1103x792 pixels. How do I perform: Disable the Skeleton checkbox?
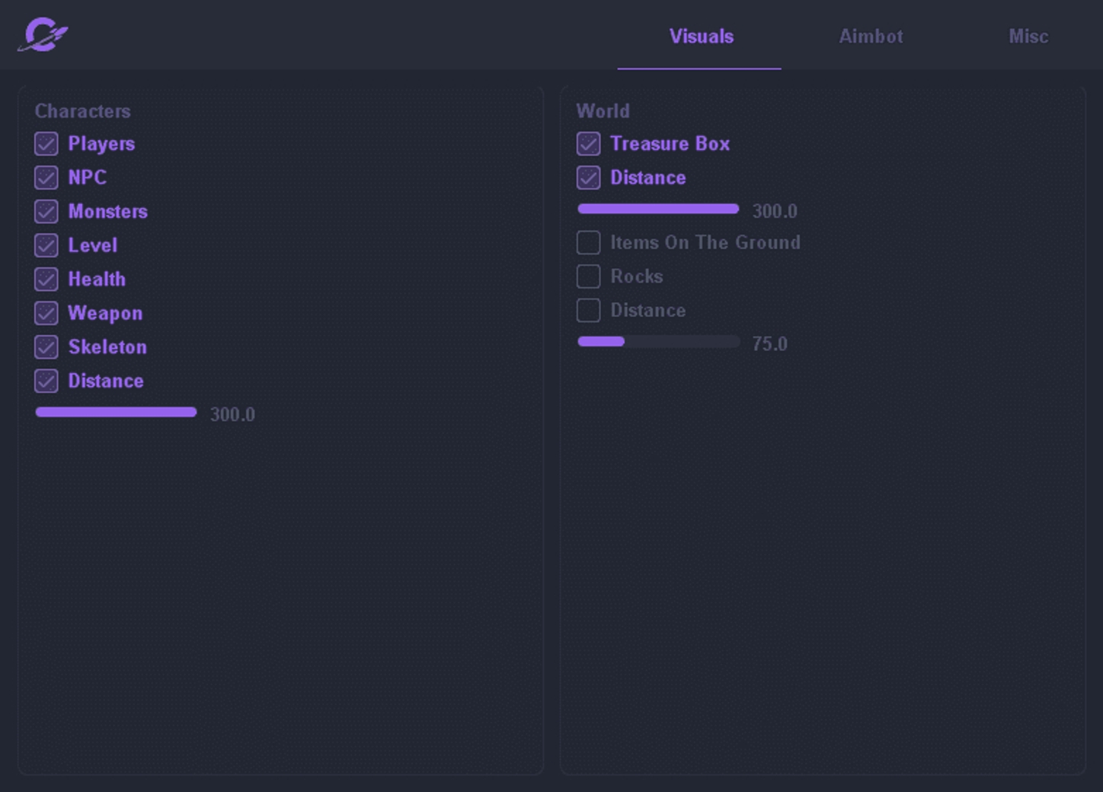click(46, 347)
